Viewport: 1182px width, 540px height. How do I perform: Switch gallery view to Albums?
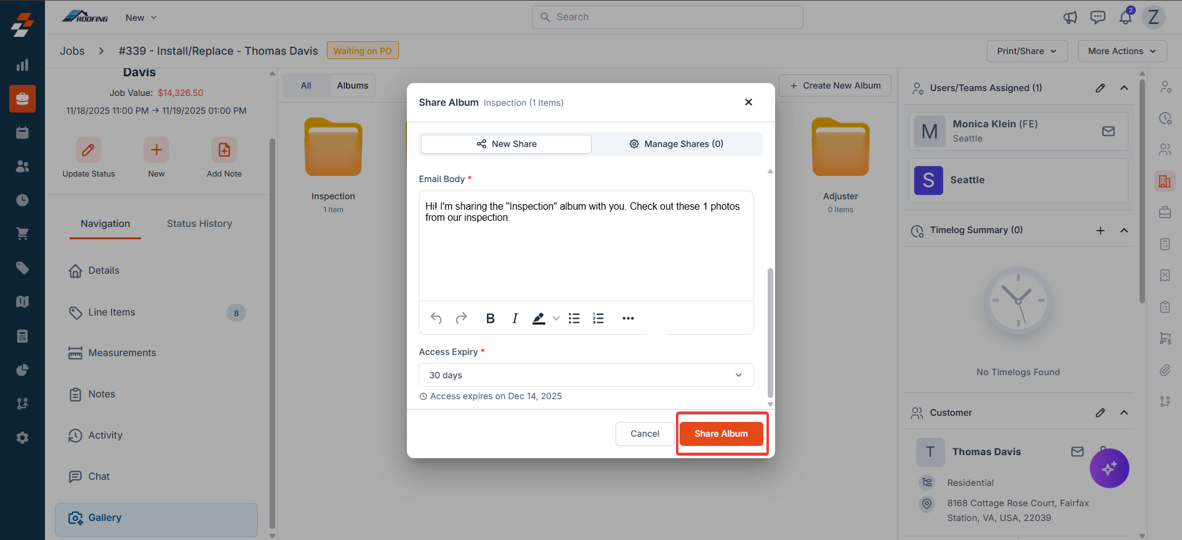click(353, 85)
